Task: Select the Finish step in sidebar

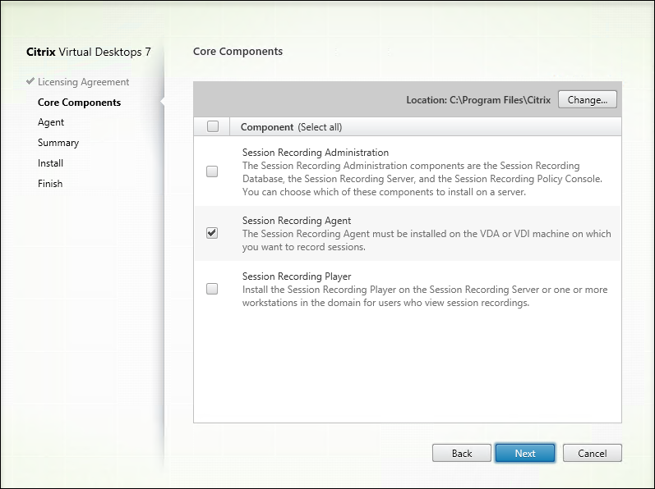Action: pos(50,184)
